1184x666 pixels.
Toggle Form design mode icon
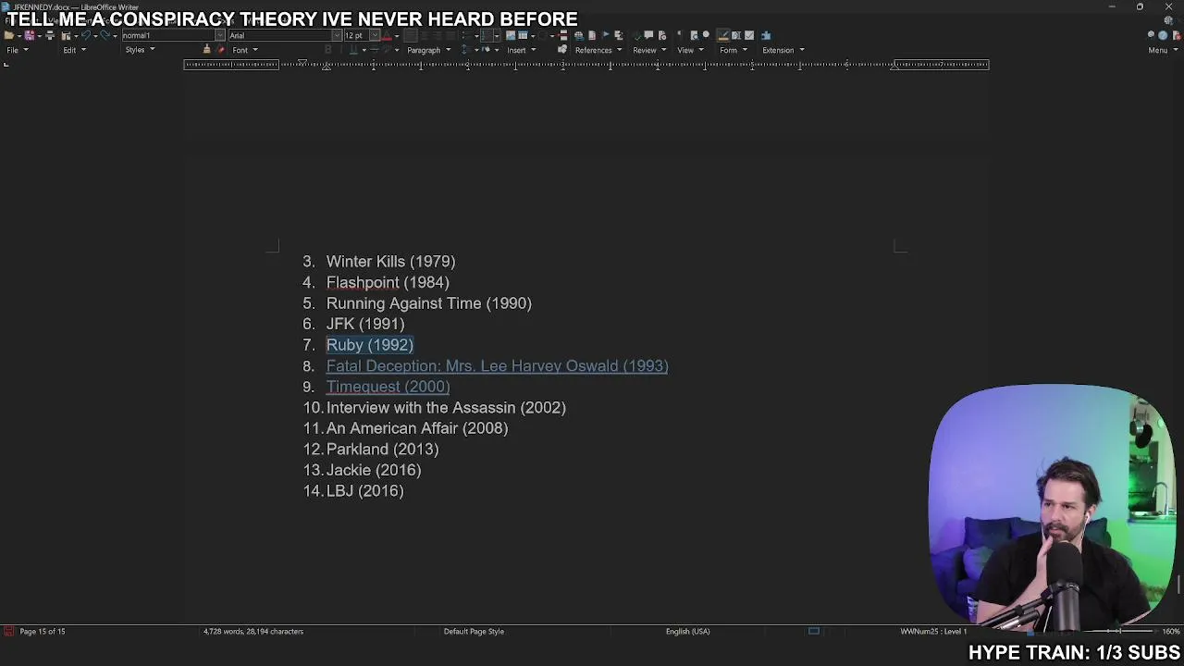pyautogui.click(x=722, y=35)
